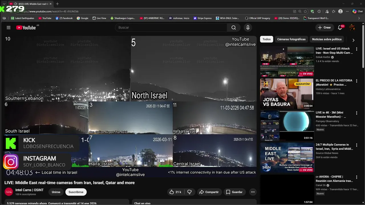
Task: Open Transparent Wolf bookmark
Action: 316,18
